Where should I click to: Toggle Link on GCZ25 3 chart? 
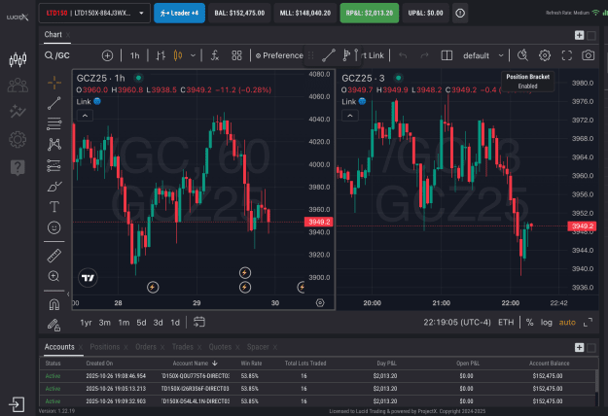354,101
